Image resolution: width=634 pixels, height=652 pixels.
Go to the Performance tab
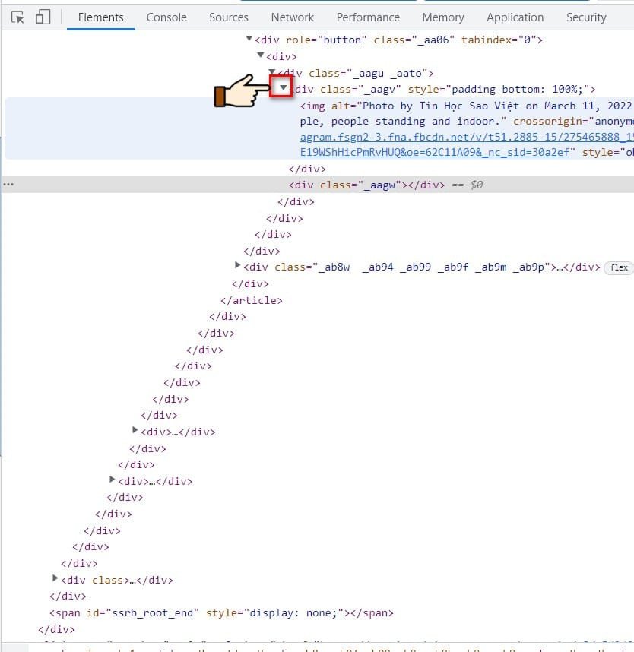(368, 17)
